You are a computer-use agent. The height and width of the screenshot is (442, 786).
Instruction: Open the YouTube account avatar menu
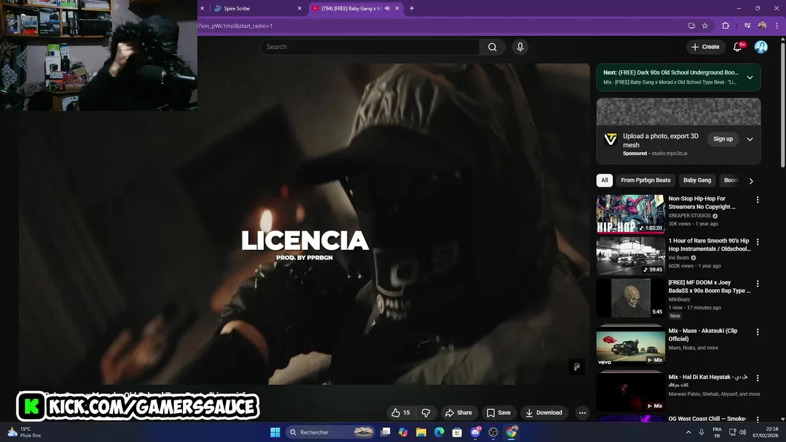click(x=761, y=47)
